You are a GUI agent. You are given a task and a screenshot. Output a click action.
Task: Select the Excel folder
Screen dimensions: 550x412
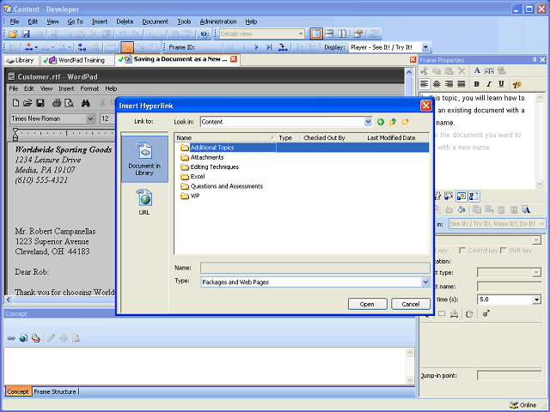(x=192, y=177)
